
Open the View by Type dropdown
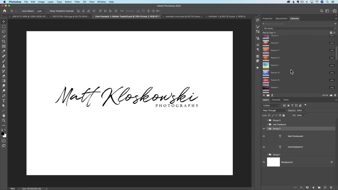[x=269, y=33]
